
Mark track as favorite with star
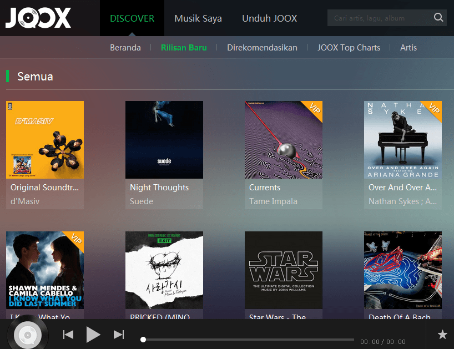[x=442, y=335]
